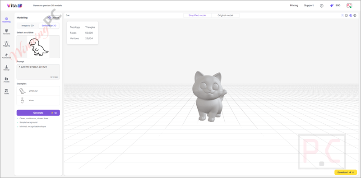Select the dinosaur scribble preview image
The width and height of the screenshot is (361, 178).
click(x=38, y=47)
